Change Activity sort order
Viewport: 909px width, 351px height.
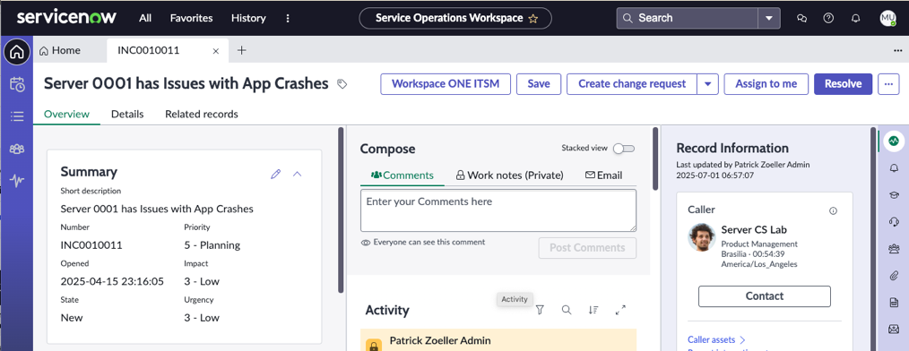tap(593, 310)
